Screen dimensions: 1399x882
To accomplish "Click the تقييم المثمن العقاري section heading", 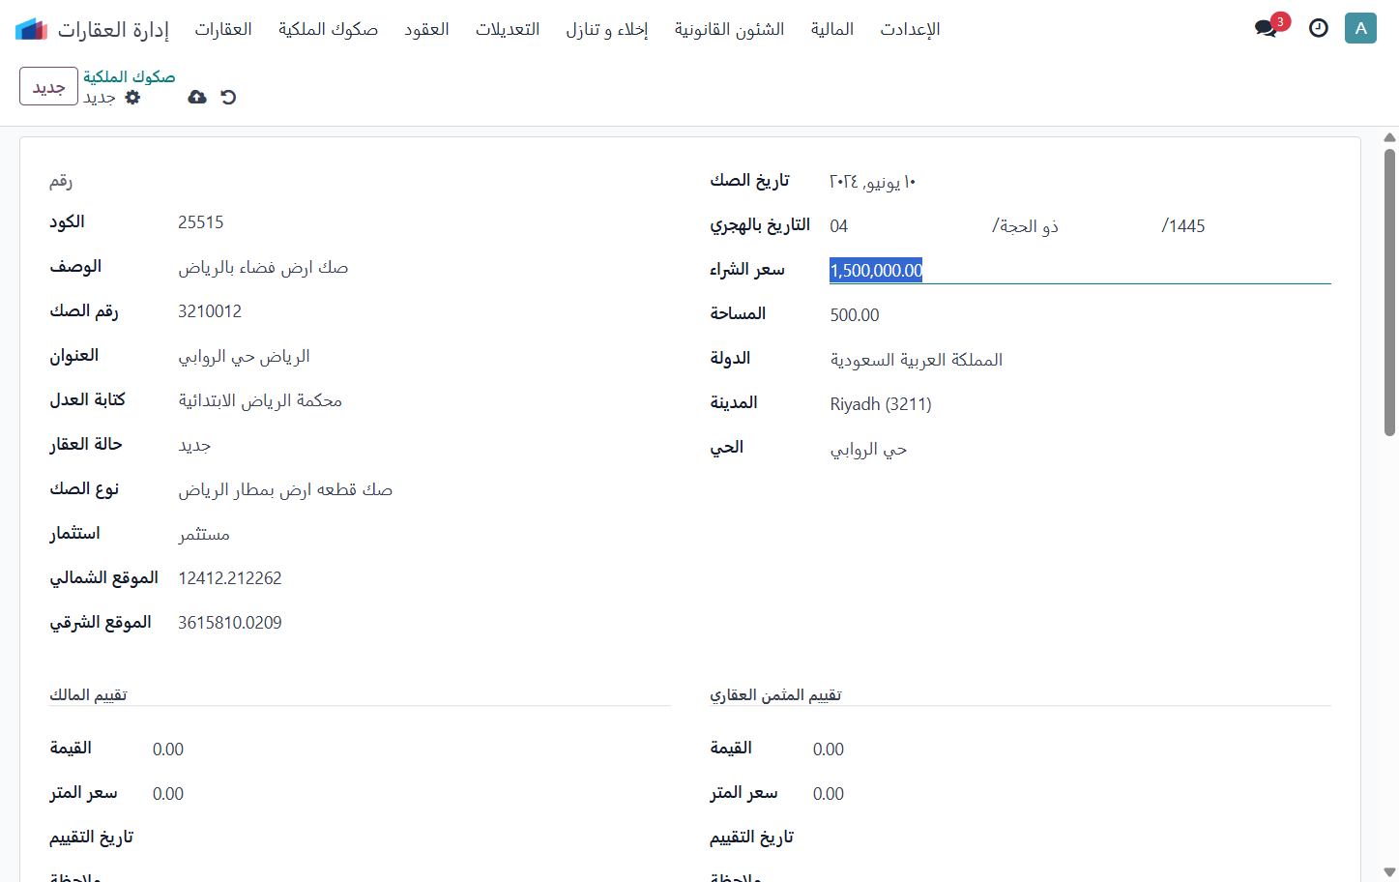I will (775, 694).
